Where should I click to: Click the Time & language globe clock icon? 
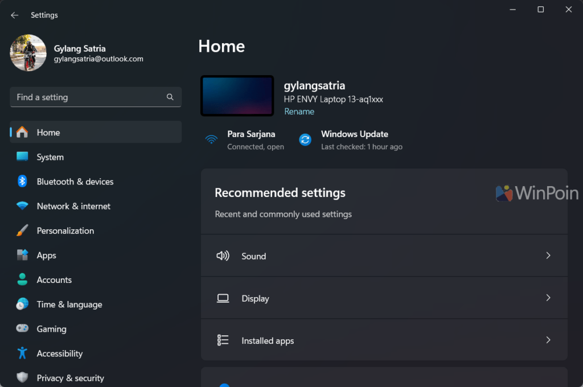[22, 304]
